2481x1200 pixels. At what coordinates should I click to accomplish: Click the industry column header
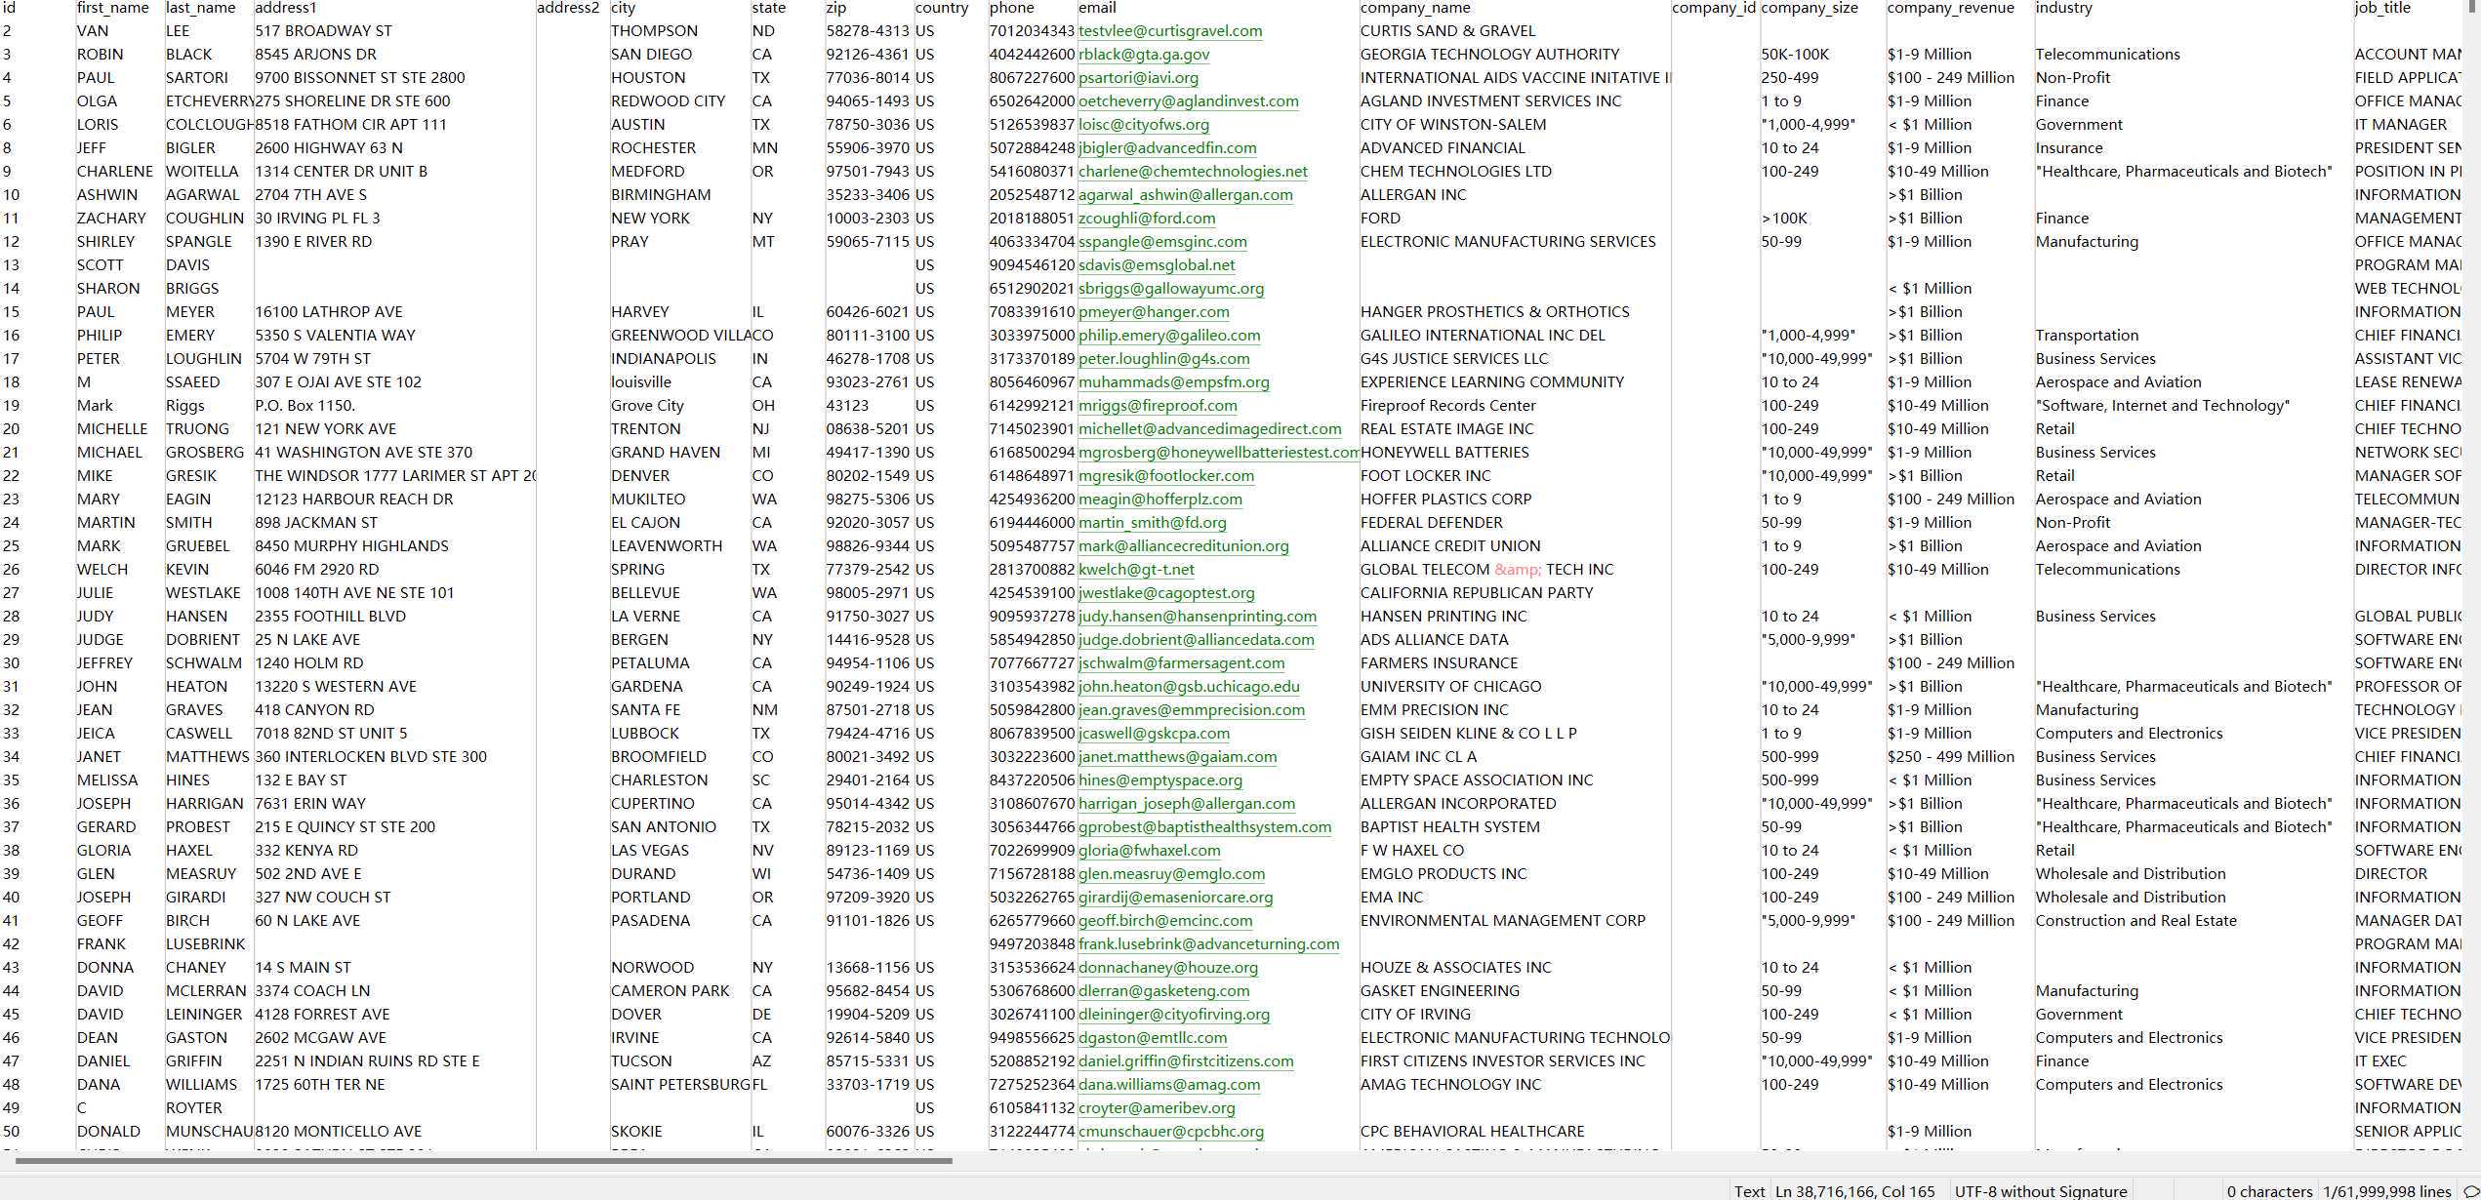click(2064, 8)
